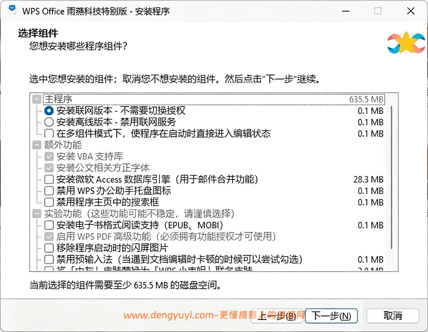Click the 28.3 MB size value
This screenshot has width=428, height=332.
[x=368, y=179]
